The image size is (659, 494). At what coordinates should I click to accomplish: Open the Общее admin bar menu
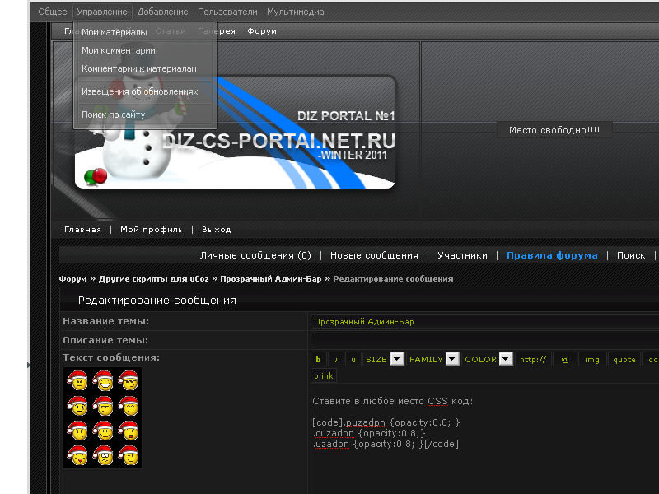[53, 12]
